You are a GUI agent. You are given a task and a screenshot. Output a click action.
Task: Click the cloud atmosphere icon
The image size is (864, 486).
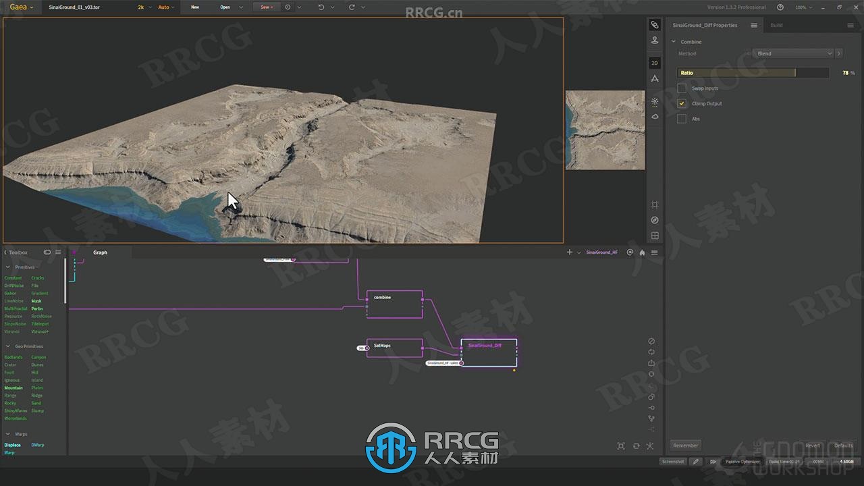click(x=655, y=117)
